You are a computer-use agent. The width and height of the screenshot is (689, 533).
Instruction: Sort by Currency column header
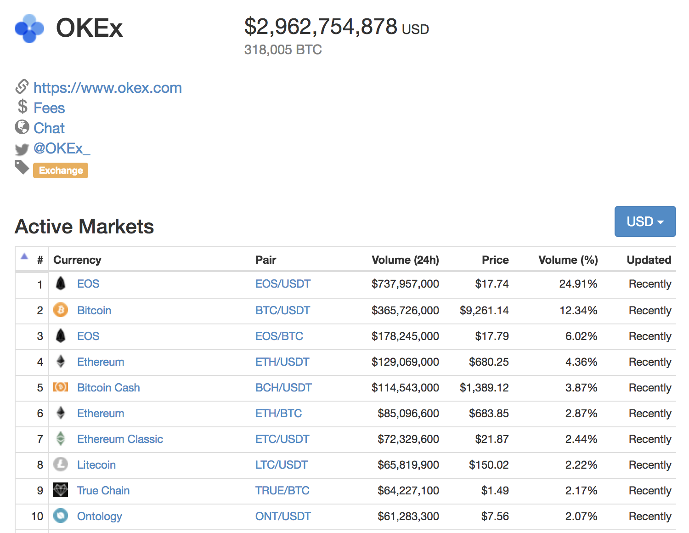pyautogui.click(x=77, y=260)
